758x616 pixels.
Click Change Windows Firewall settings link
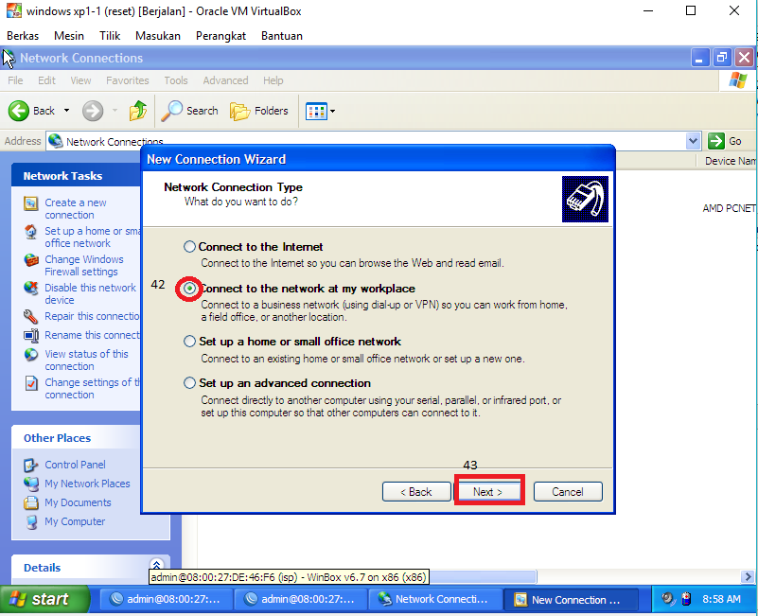coord(84,266)
